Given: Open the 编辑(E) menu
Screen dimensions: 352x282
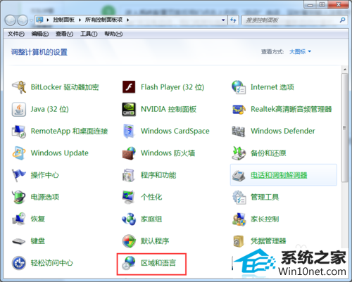Looking at the screenshot, I should click(40, 34).
